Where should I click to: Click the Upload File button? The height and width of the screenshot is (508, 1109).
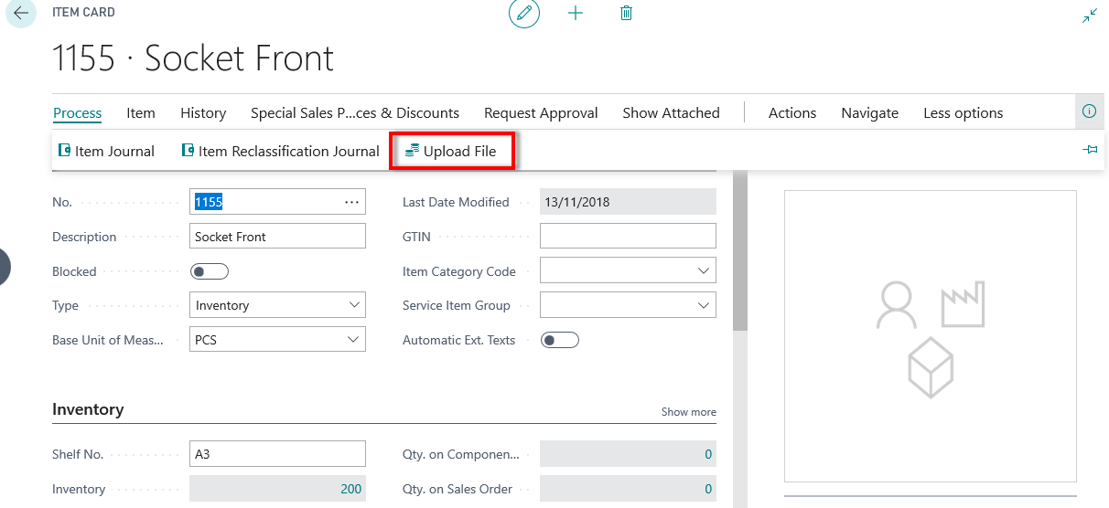point(451,151)
